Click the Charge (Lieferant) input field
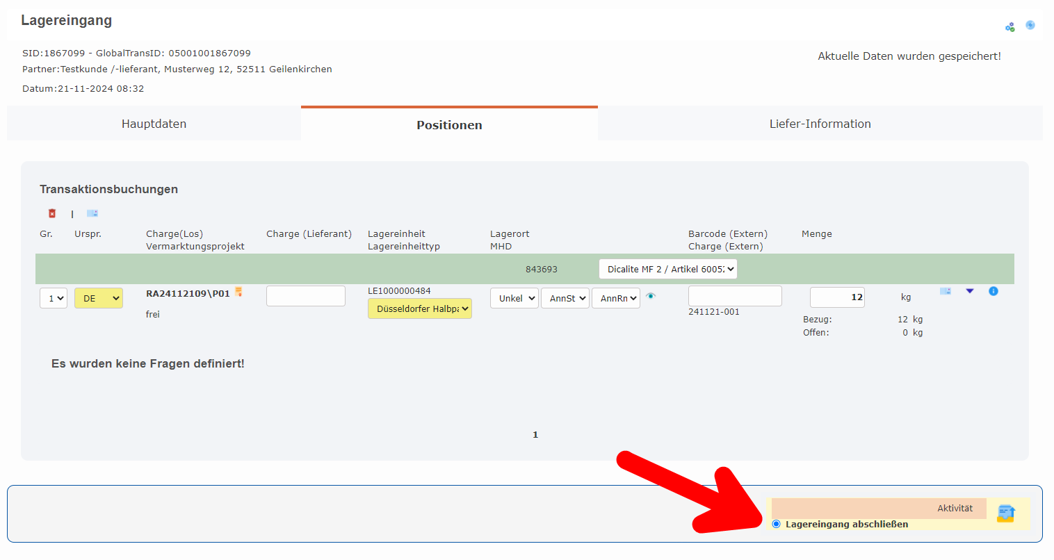Screen dimensions: 1054x560 306,296
